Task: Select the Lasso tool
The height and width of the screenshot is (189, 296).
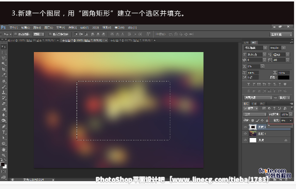Action: coord(3,58)
